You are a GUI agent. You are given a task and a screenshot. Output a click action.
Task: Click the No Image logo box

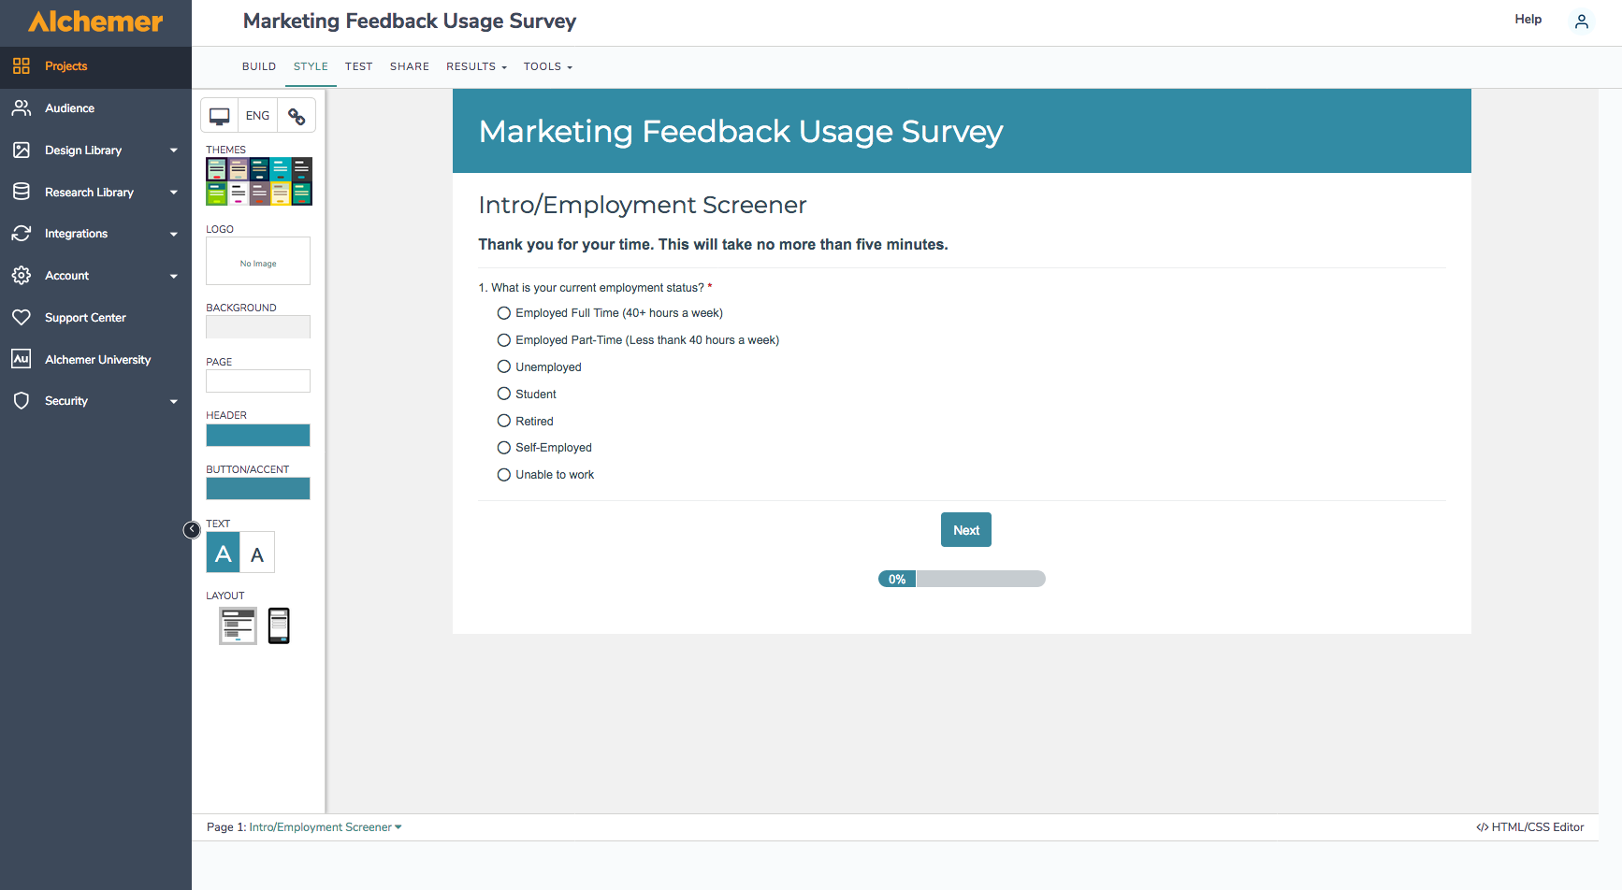[258, 261]
